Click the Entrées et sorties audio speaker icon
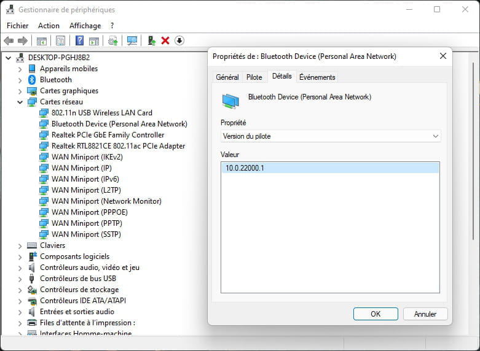This screenshot has height=351, width=480. tap(31, 312)
